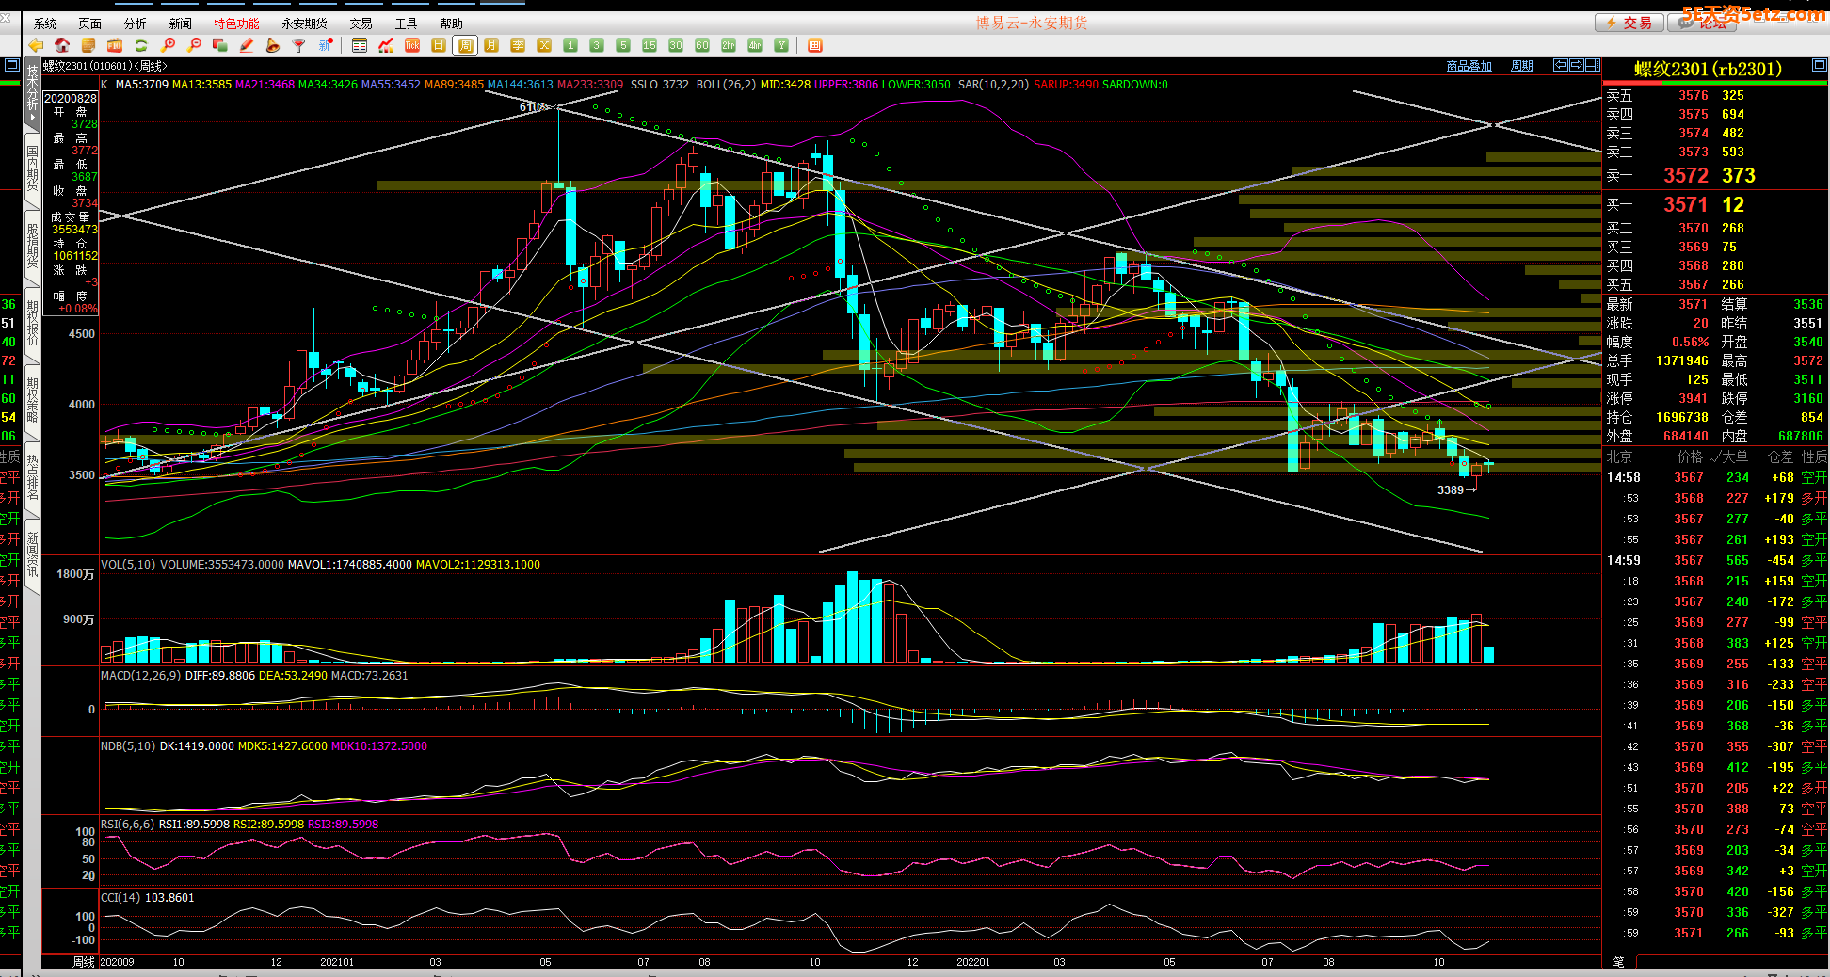Toggle the side panel layout icon
Screen dimensions: 1830x977
[x=1593, y=65]
